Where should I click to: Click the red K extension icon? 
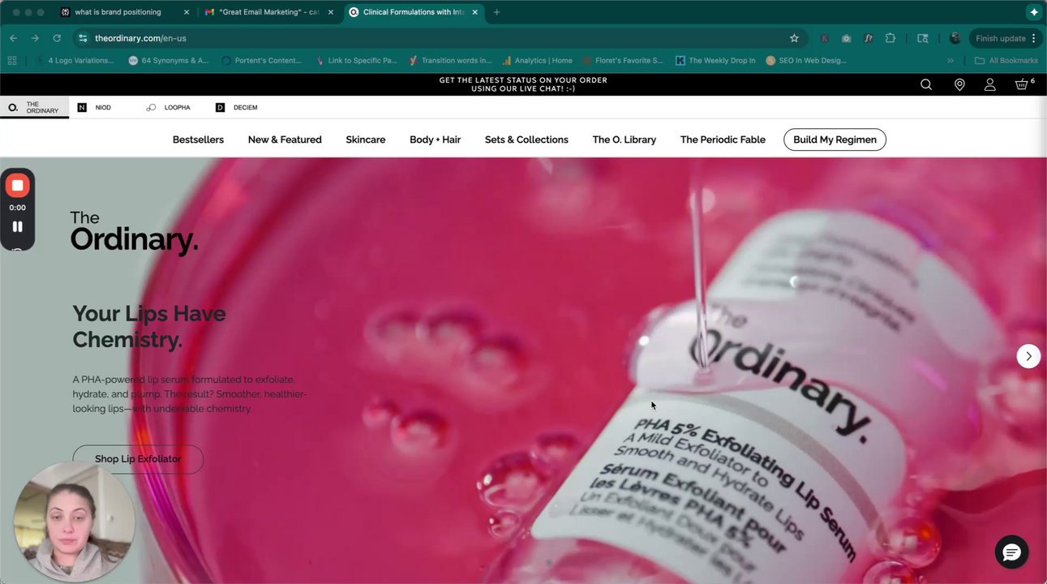pyautogui.click(x=825, y=38)
